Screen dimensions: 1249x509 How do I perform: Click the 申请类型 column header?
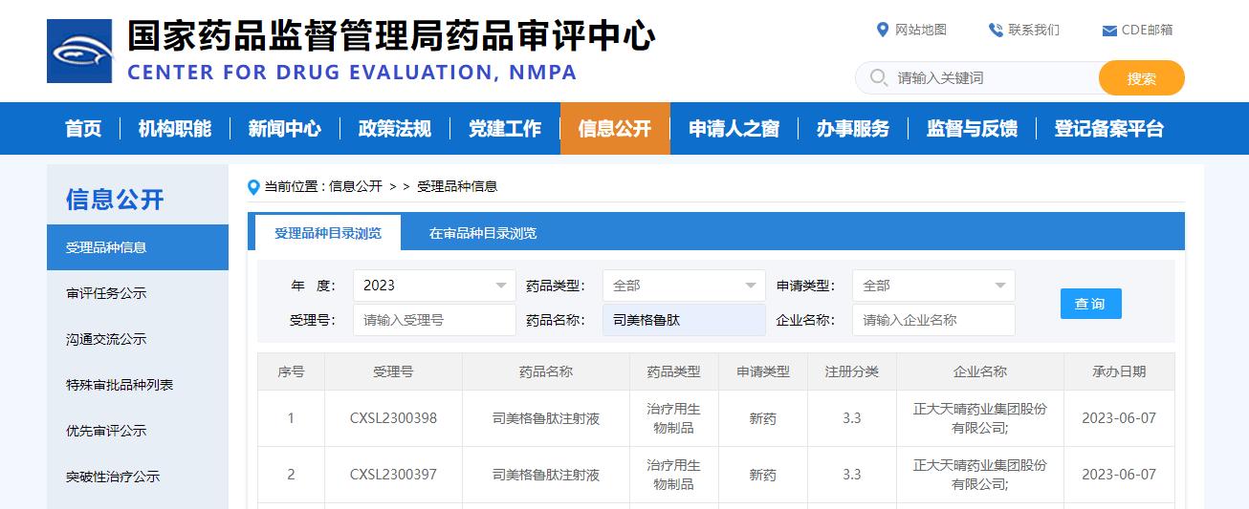coord(762,371)
